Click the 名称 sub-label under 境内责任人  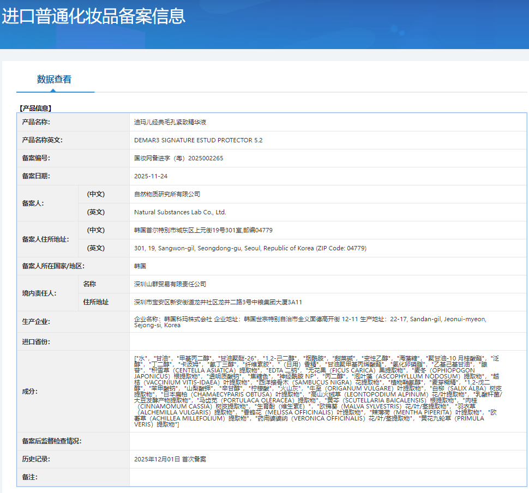pyautogui.click(x=89, y=284)
